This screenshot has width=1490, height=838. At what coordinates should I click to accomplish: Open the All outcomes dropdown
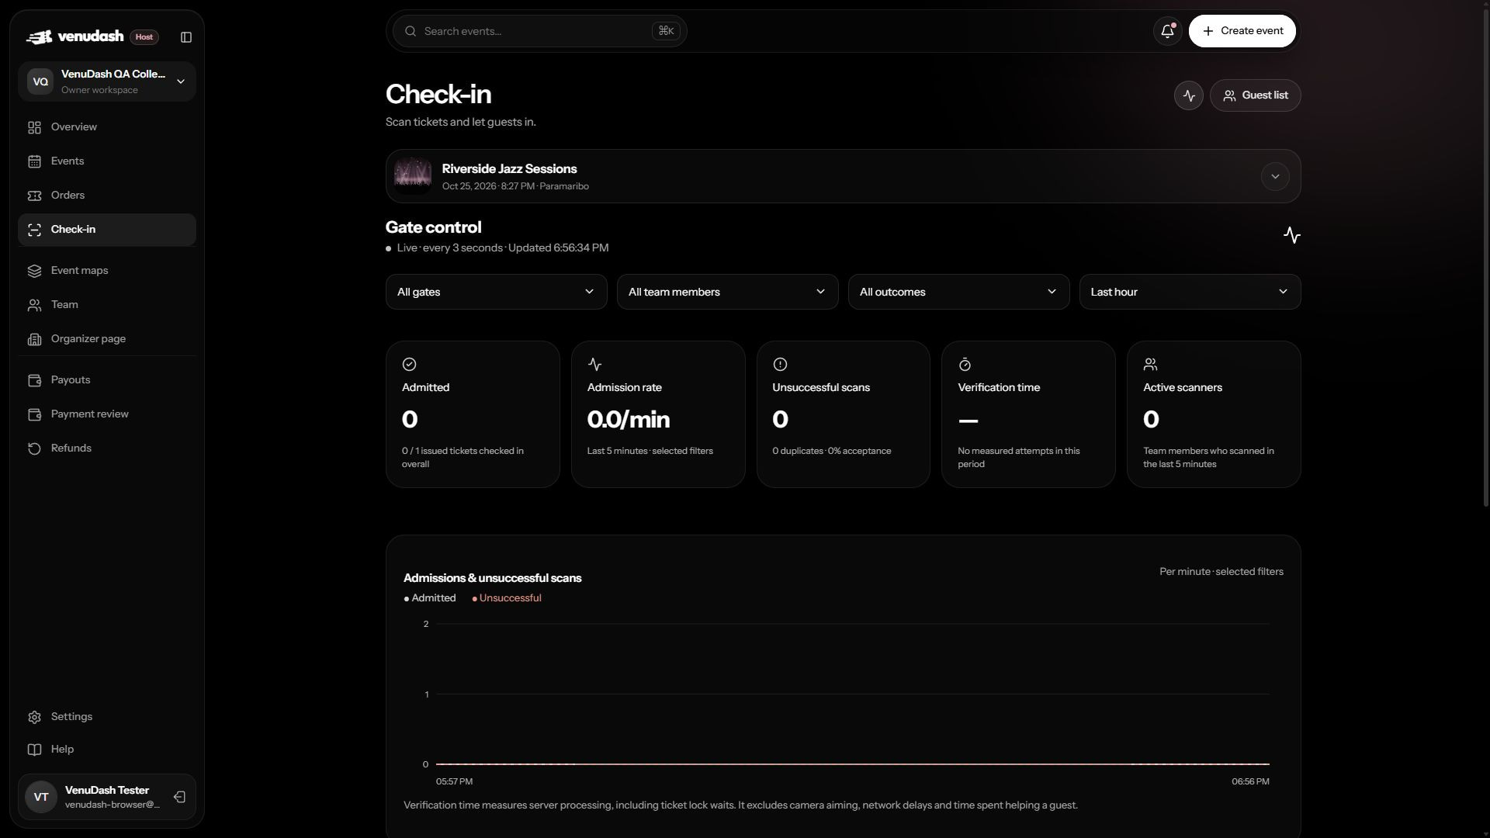pyautogui.click(x=958, y=292)
